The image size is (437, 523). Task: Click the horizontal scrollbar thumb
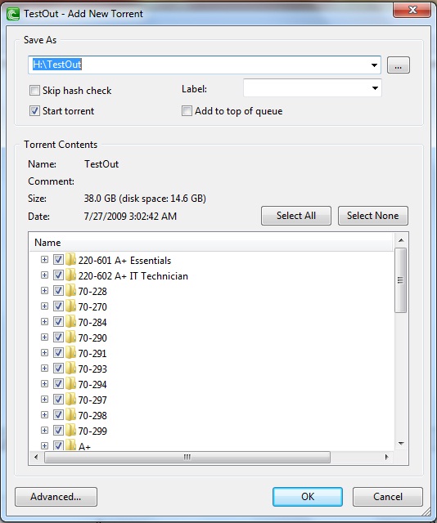187,457
